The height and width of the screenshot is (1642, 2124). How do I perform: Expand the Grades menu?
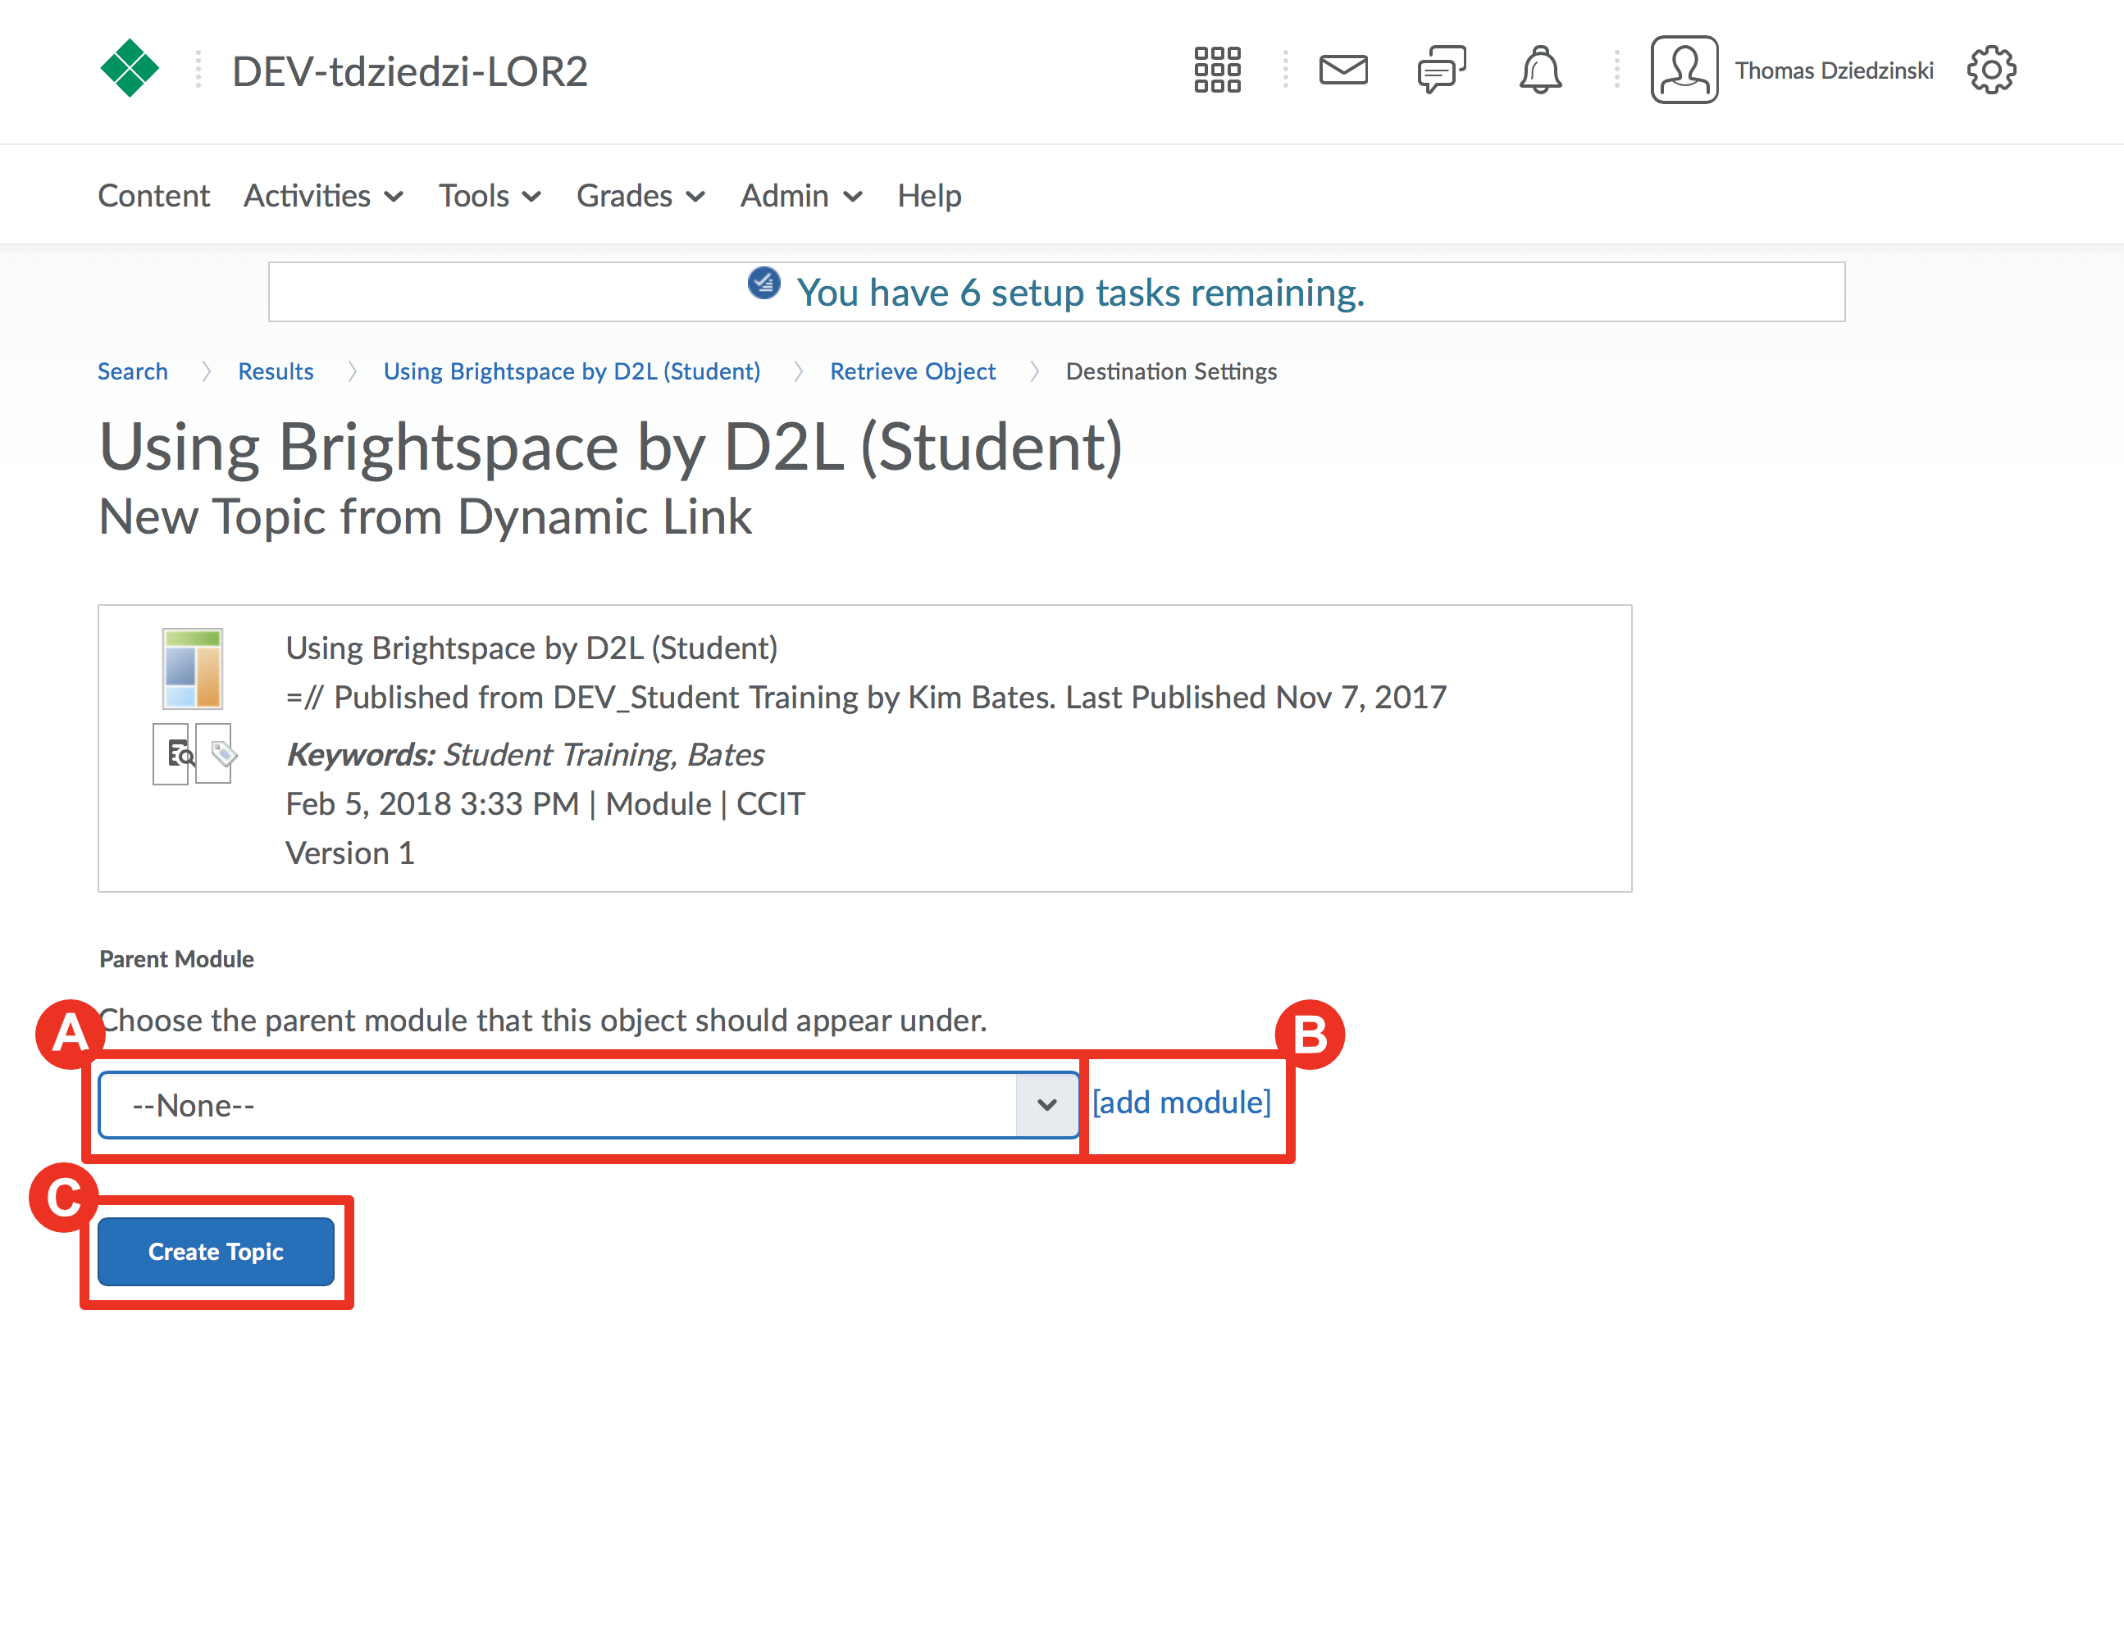(x=640, y=197)
